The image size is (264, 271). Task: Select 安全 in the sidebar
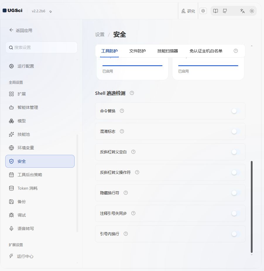point(40,161)
